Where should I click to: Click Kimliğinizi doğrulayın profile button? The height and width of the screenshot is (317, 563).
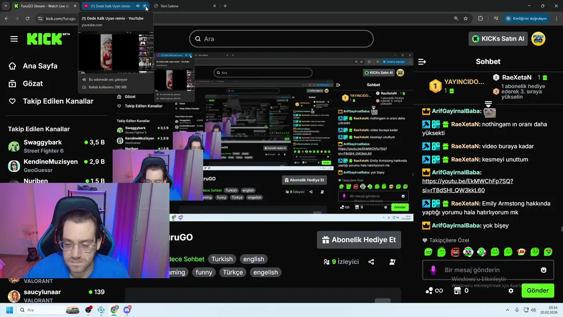526,18
